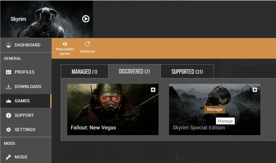Toggle Show hidden games eye icon
Viewport: 276px width, 163px height.
(x=65, y=44)
